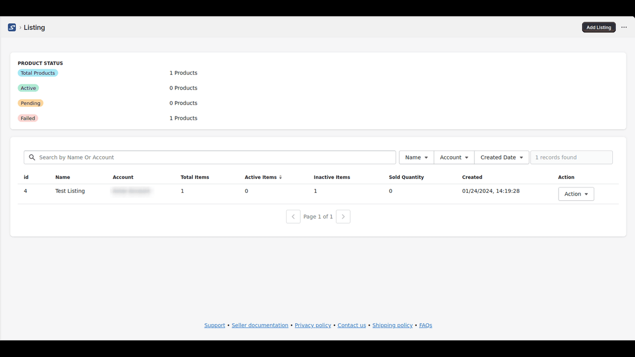The height and width of the screenshot is (357, 635).
Task: Open Seller documentation link
Action: point(260,325)
